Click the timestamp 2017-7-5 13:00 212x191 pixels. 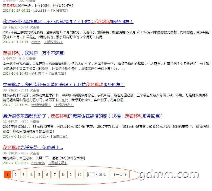tap(15, 136)
